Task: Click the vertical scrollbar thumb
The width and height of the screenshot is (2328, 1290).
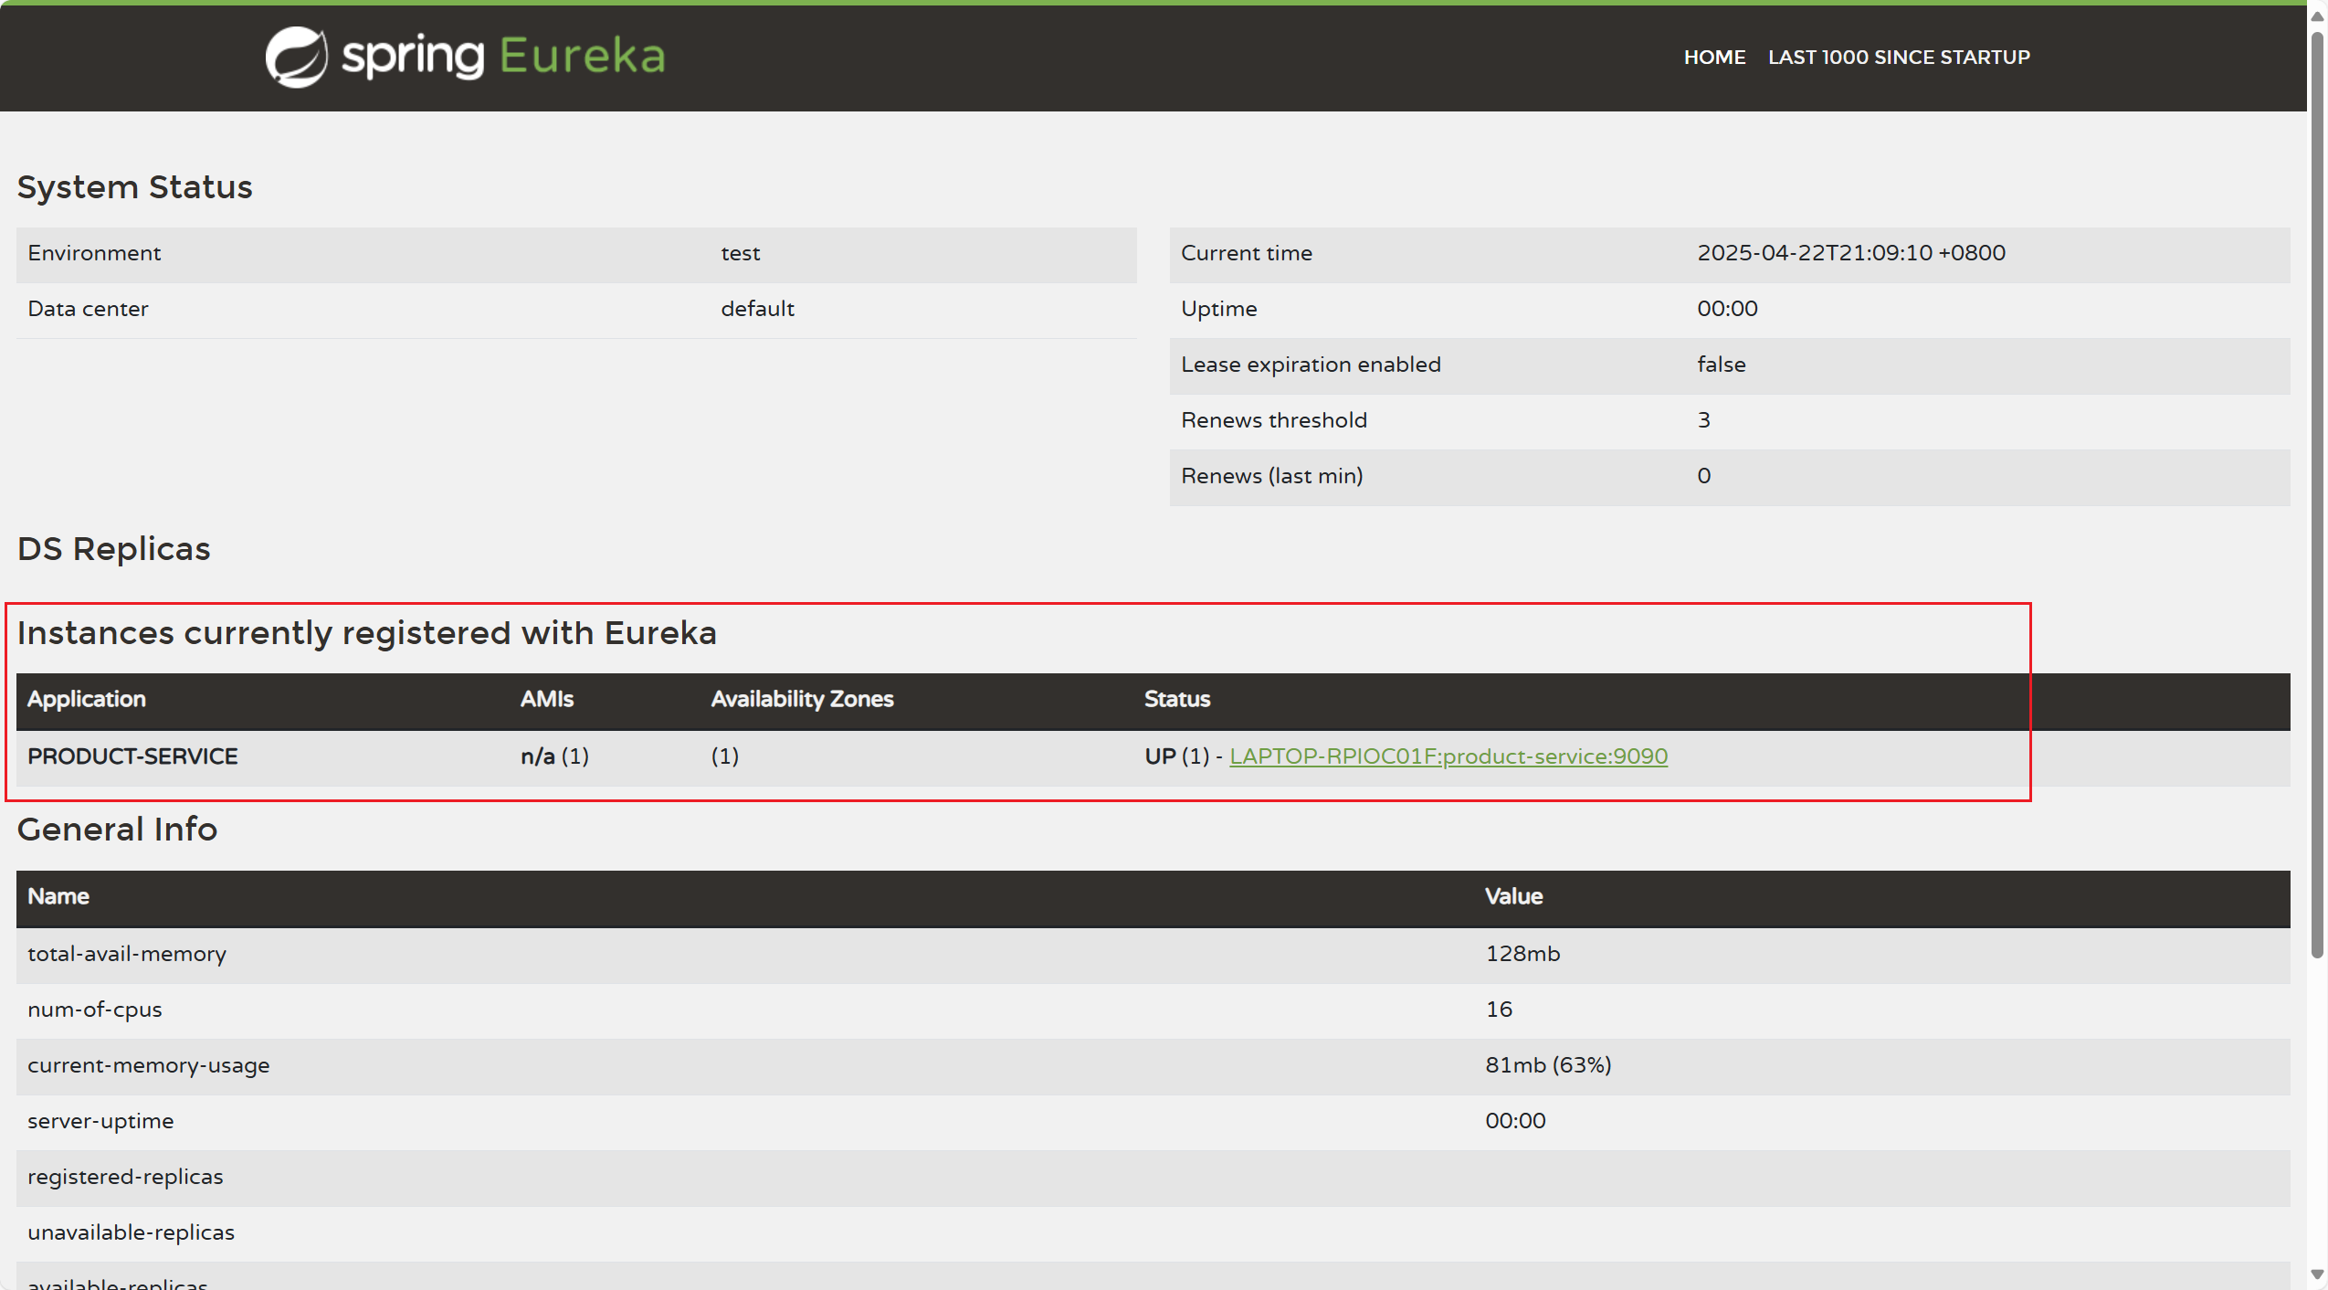Action: pos(2317,493)
